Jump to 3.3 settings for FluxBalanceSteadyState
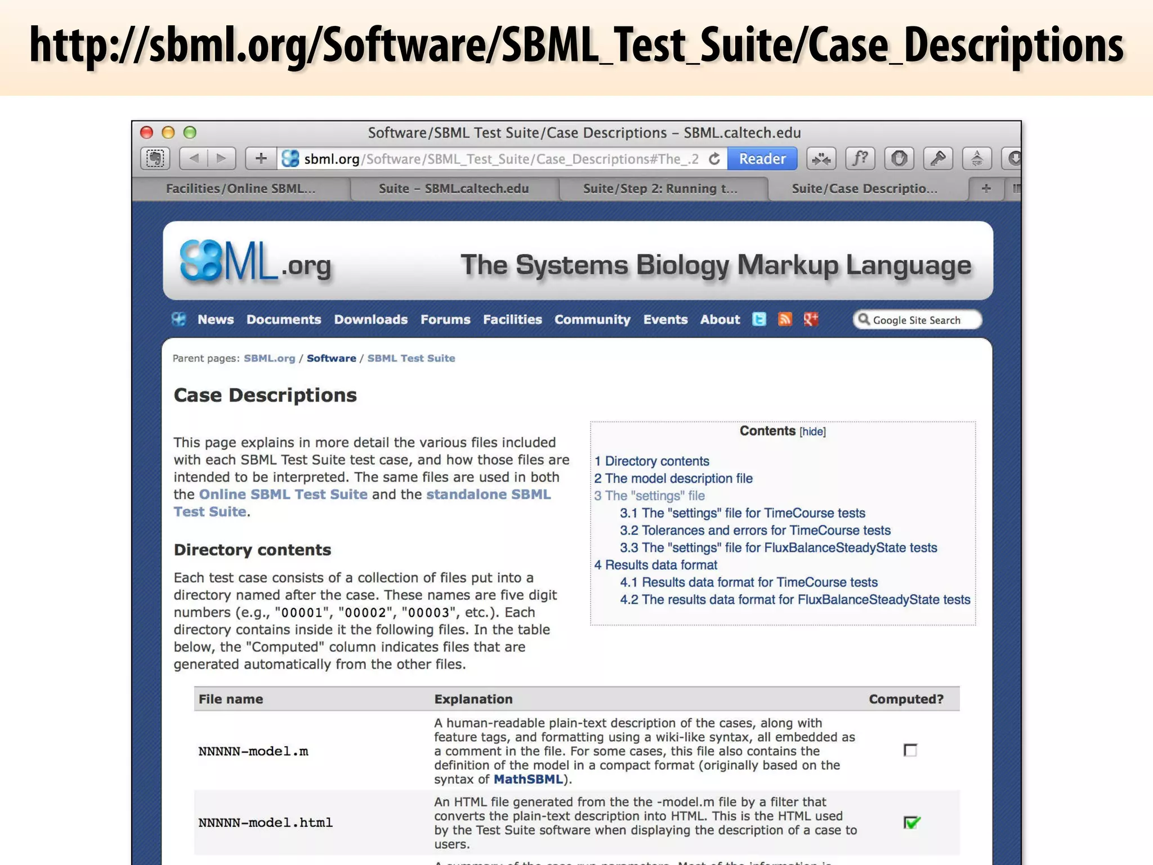 click(x=779, y=548)
